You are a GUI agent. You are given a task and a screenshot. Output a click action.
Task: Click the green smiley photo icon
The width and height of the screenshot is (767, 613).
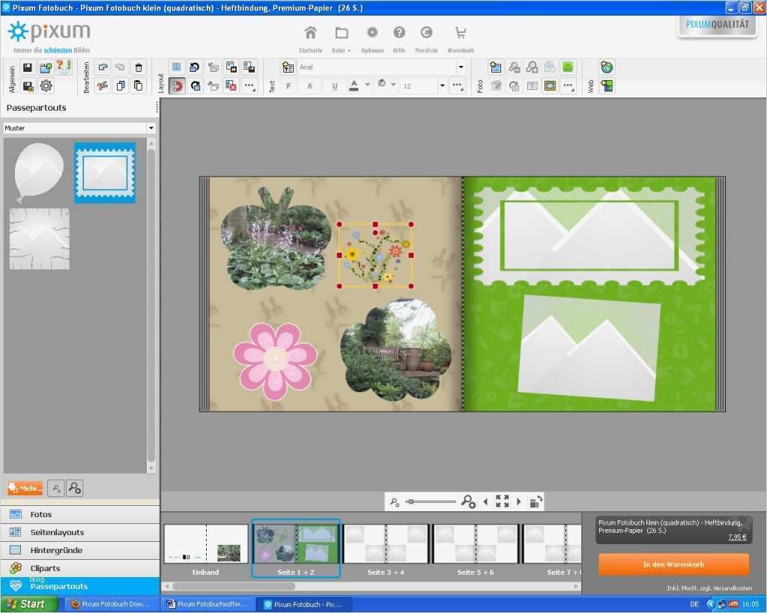[x=569, y=67]
